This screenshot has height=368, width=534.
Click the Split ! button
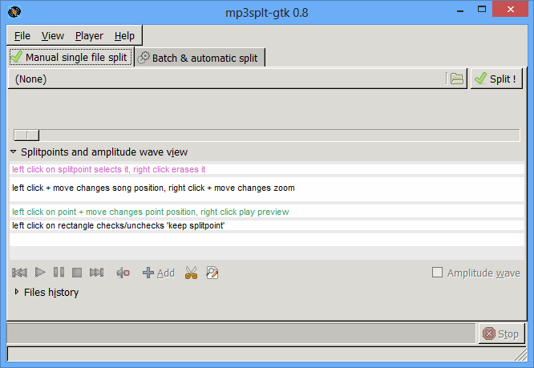[x=496, y=79]
